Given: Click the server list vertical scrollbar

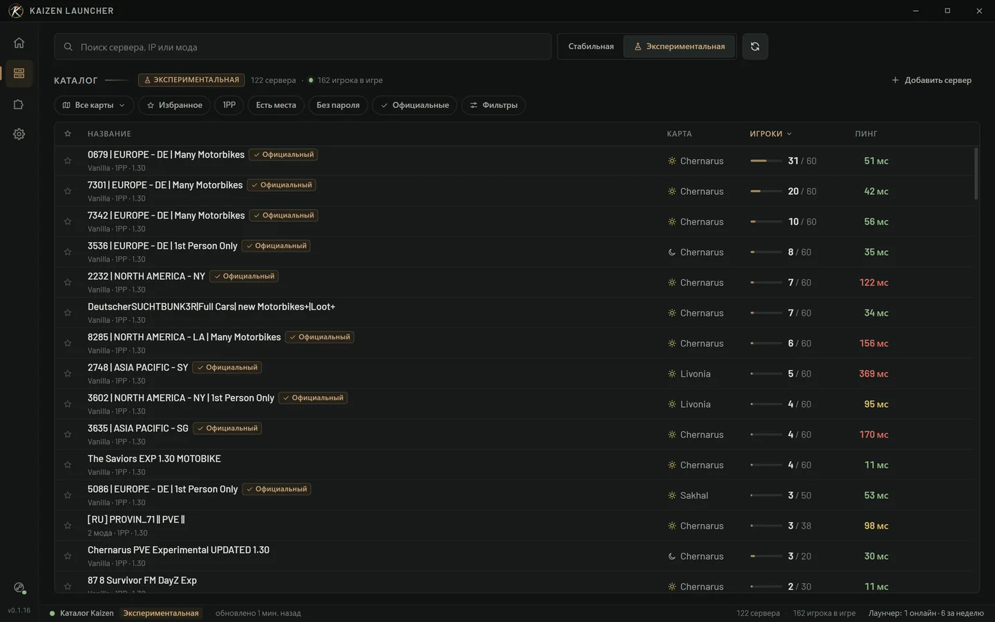Looking at the screenshot, I should click(976, 173).
